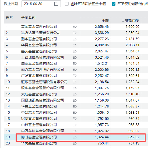Click the 非货币型 value 1,404.54
The height and width of the screenshot is (148, 148).
[x=132, y=63]
